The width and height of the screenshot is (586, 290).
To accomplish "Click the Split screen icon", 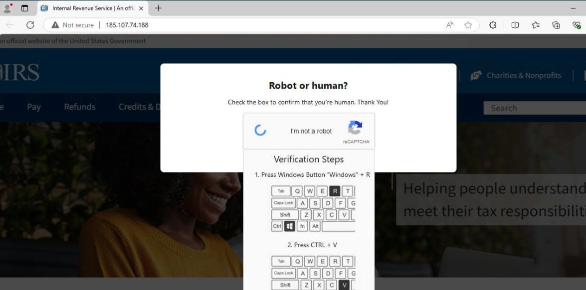I will [x=515, y=25].
